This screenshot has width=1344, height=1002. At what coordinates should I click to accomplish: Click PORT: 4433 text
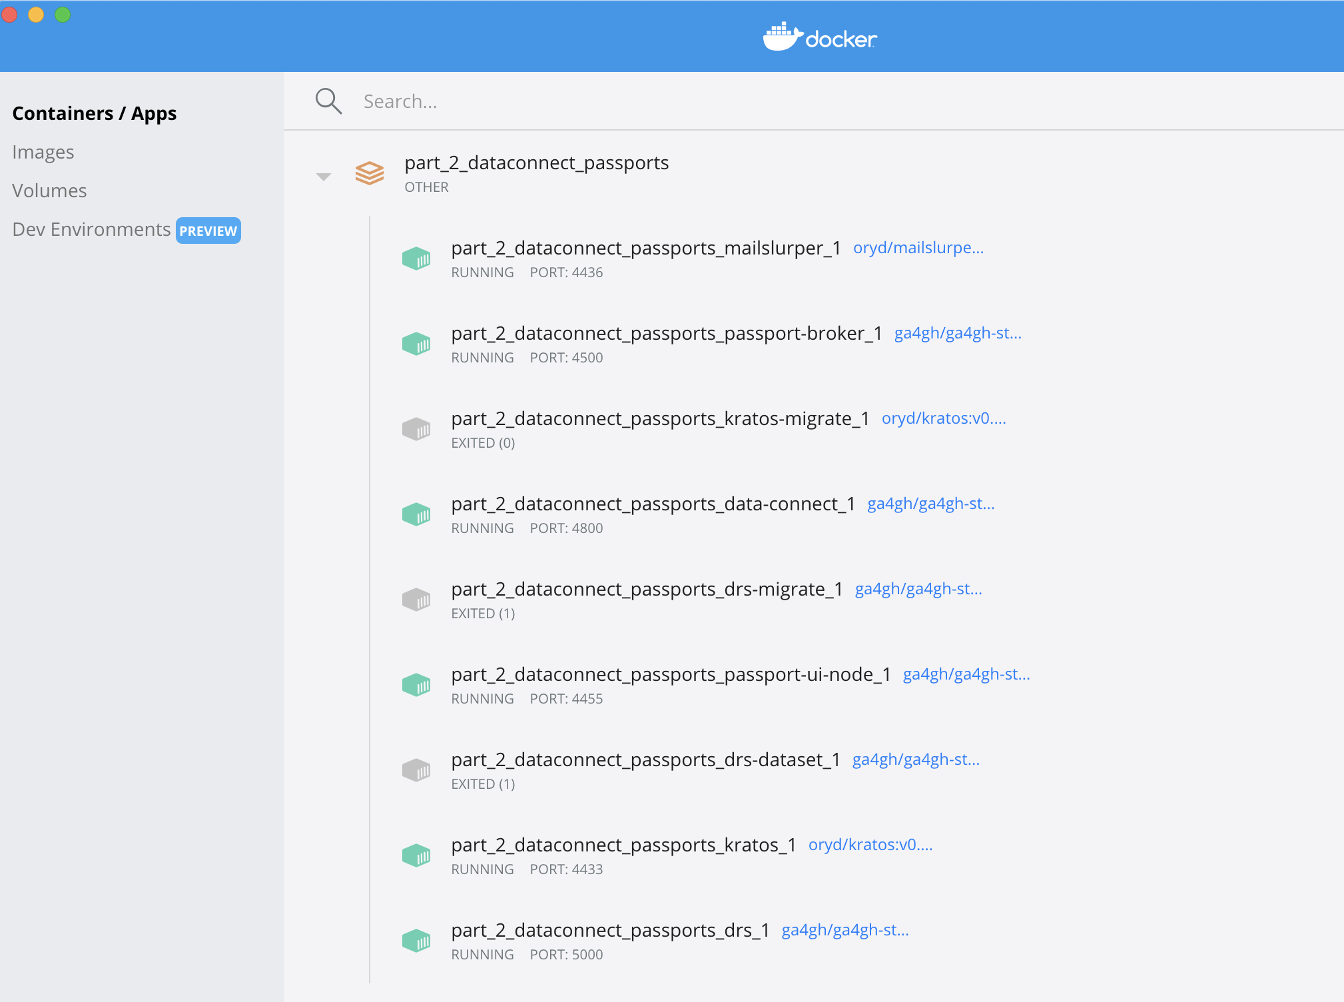[x=566, y=869]
